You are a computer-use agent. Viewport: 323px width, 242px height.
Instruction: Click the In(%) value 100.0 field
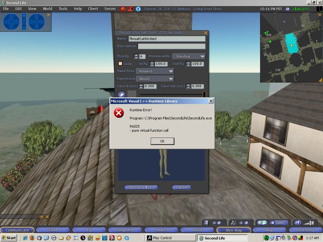pyautogui.click(x=161, y=64)
